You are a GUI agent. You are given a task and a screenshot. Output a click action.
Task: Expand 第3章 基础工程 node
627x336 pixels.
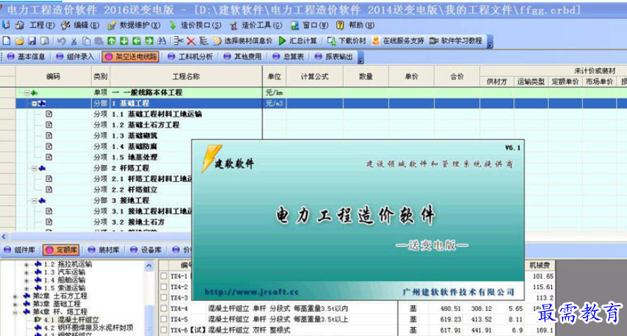point(15,304)
